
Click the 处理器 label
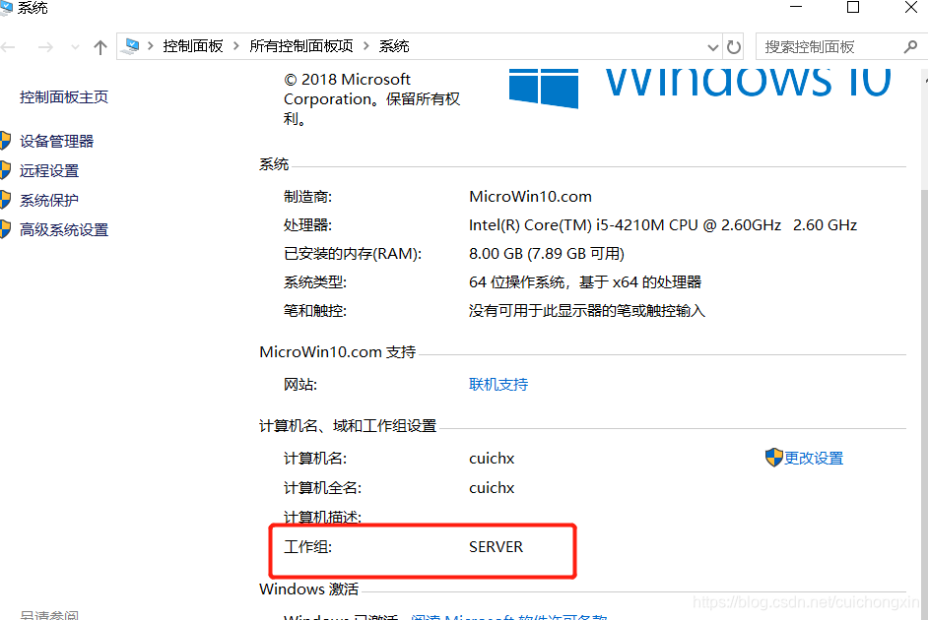point(307,225)
